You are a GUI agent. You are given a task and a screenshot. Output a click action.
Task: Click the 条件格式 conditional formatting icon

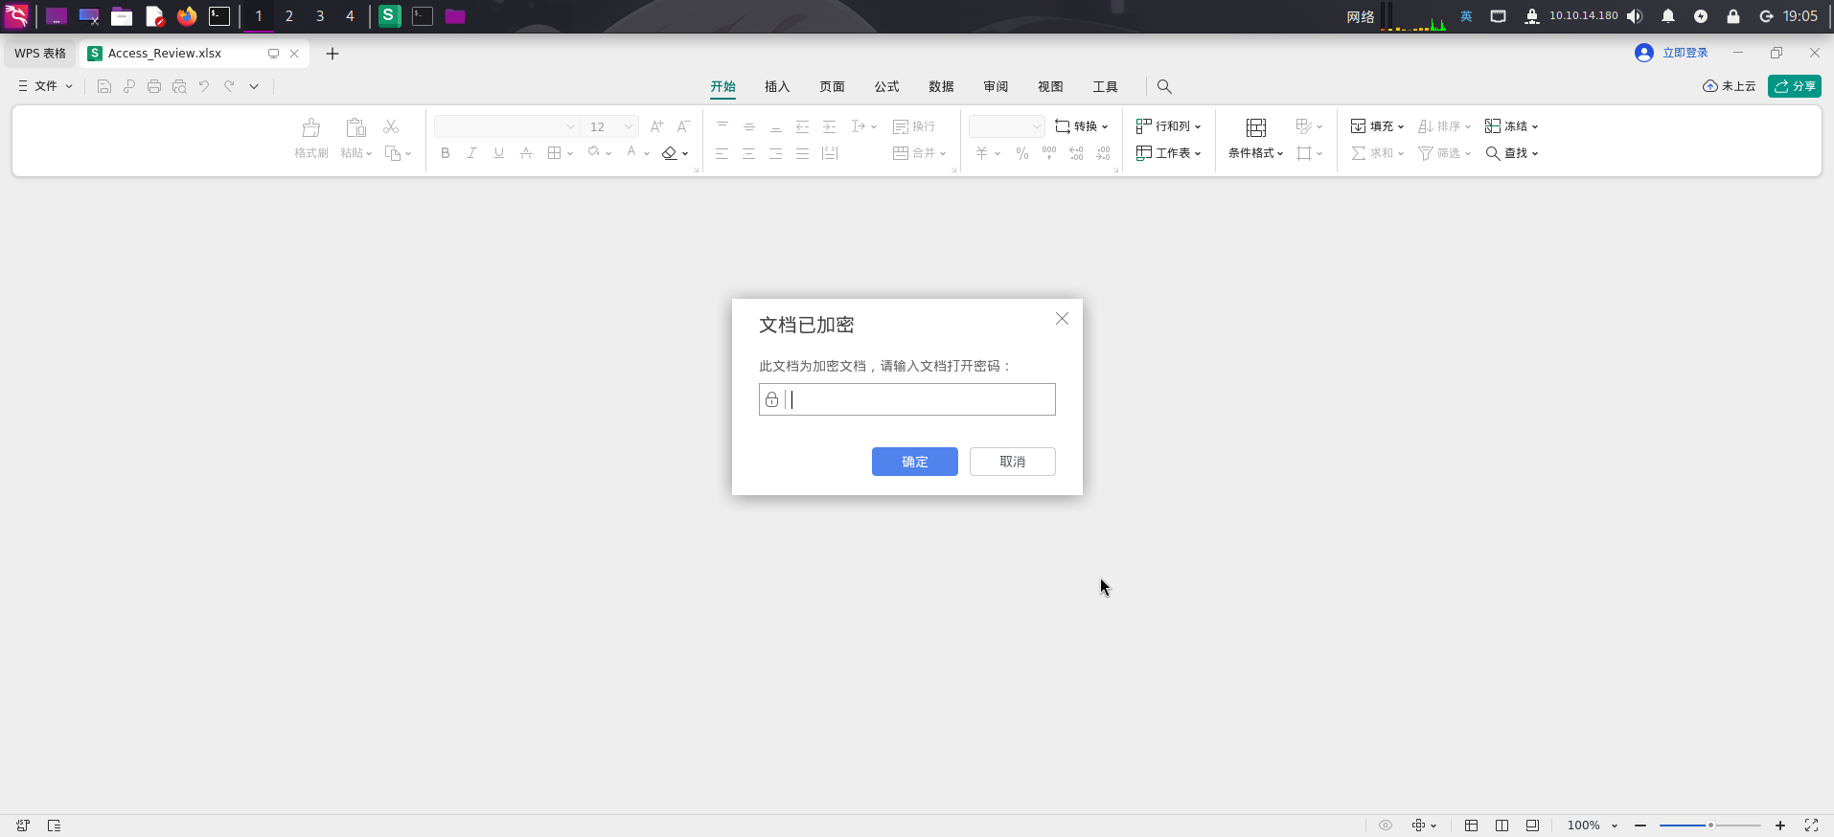coord(1255,128)
